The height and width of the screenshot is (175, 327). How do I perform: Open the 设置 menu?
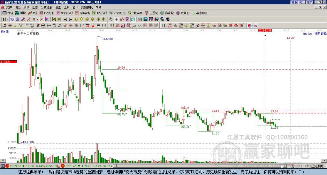[58, 7]
